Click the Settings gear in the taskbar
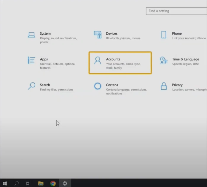The height and width of the screenshot is (187, 207). pos(65,183)
